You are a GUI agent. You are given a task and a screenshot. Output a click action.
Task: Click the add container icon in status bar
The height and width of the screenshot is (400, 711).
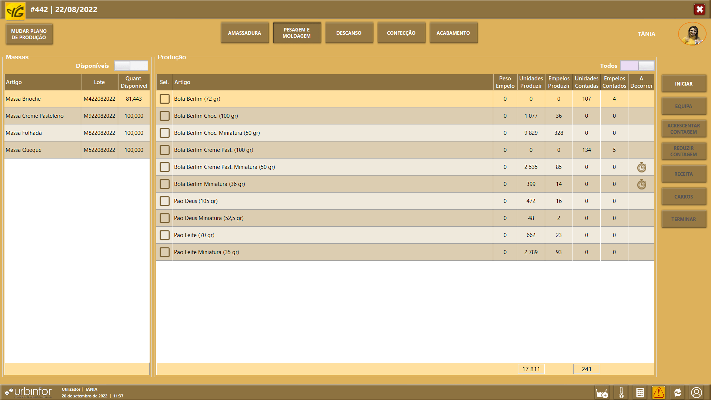pos(602,393)
